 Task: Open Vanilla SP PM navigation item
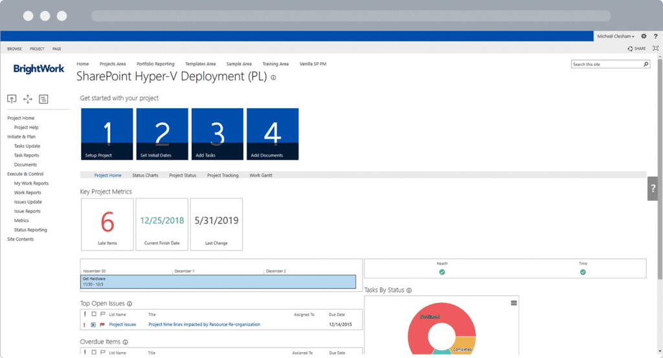pos(313,64)
